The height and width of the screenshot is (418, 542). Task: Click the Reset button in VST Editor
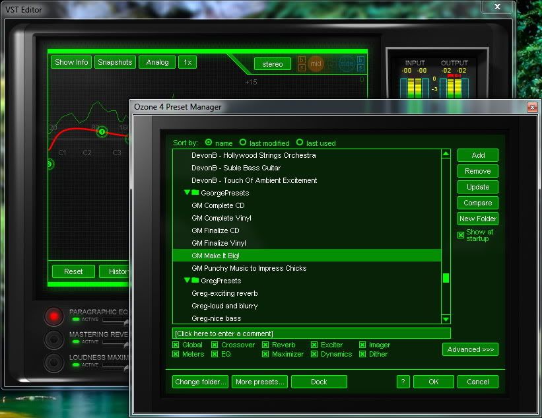click(x=73, y=271)
